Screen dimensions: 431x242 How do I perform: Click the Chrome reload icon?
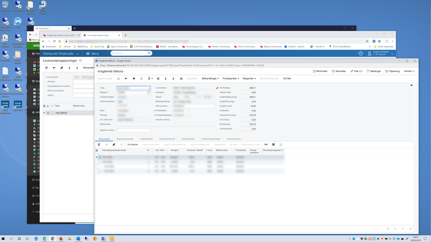click(x=54, y=41)
